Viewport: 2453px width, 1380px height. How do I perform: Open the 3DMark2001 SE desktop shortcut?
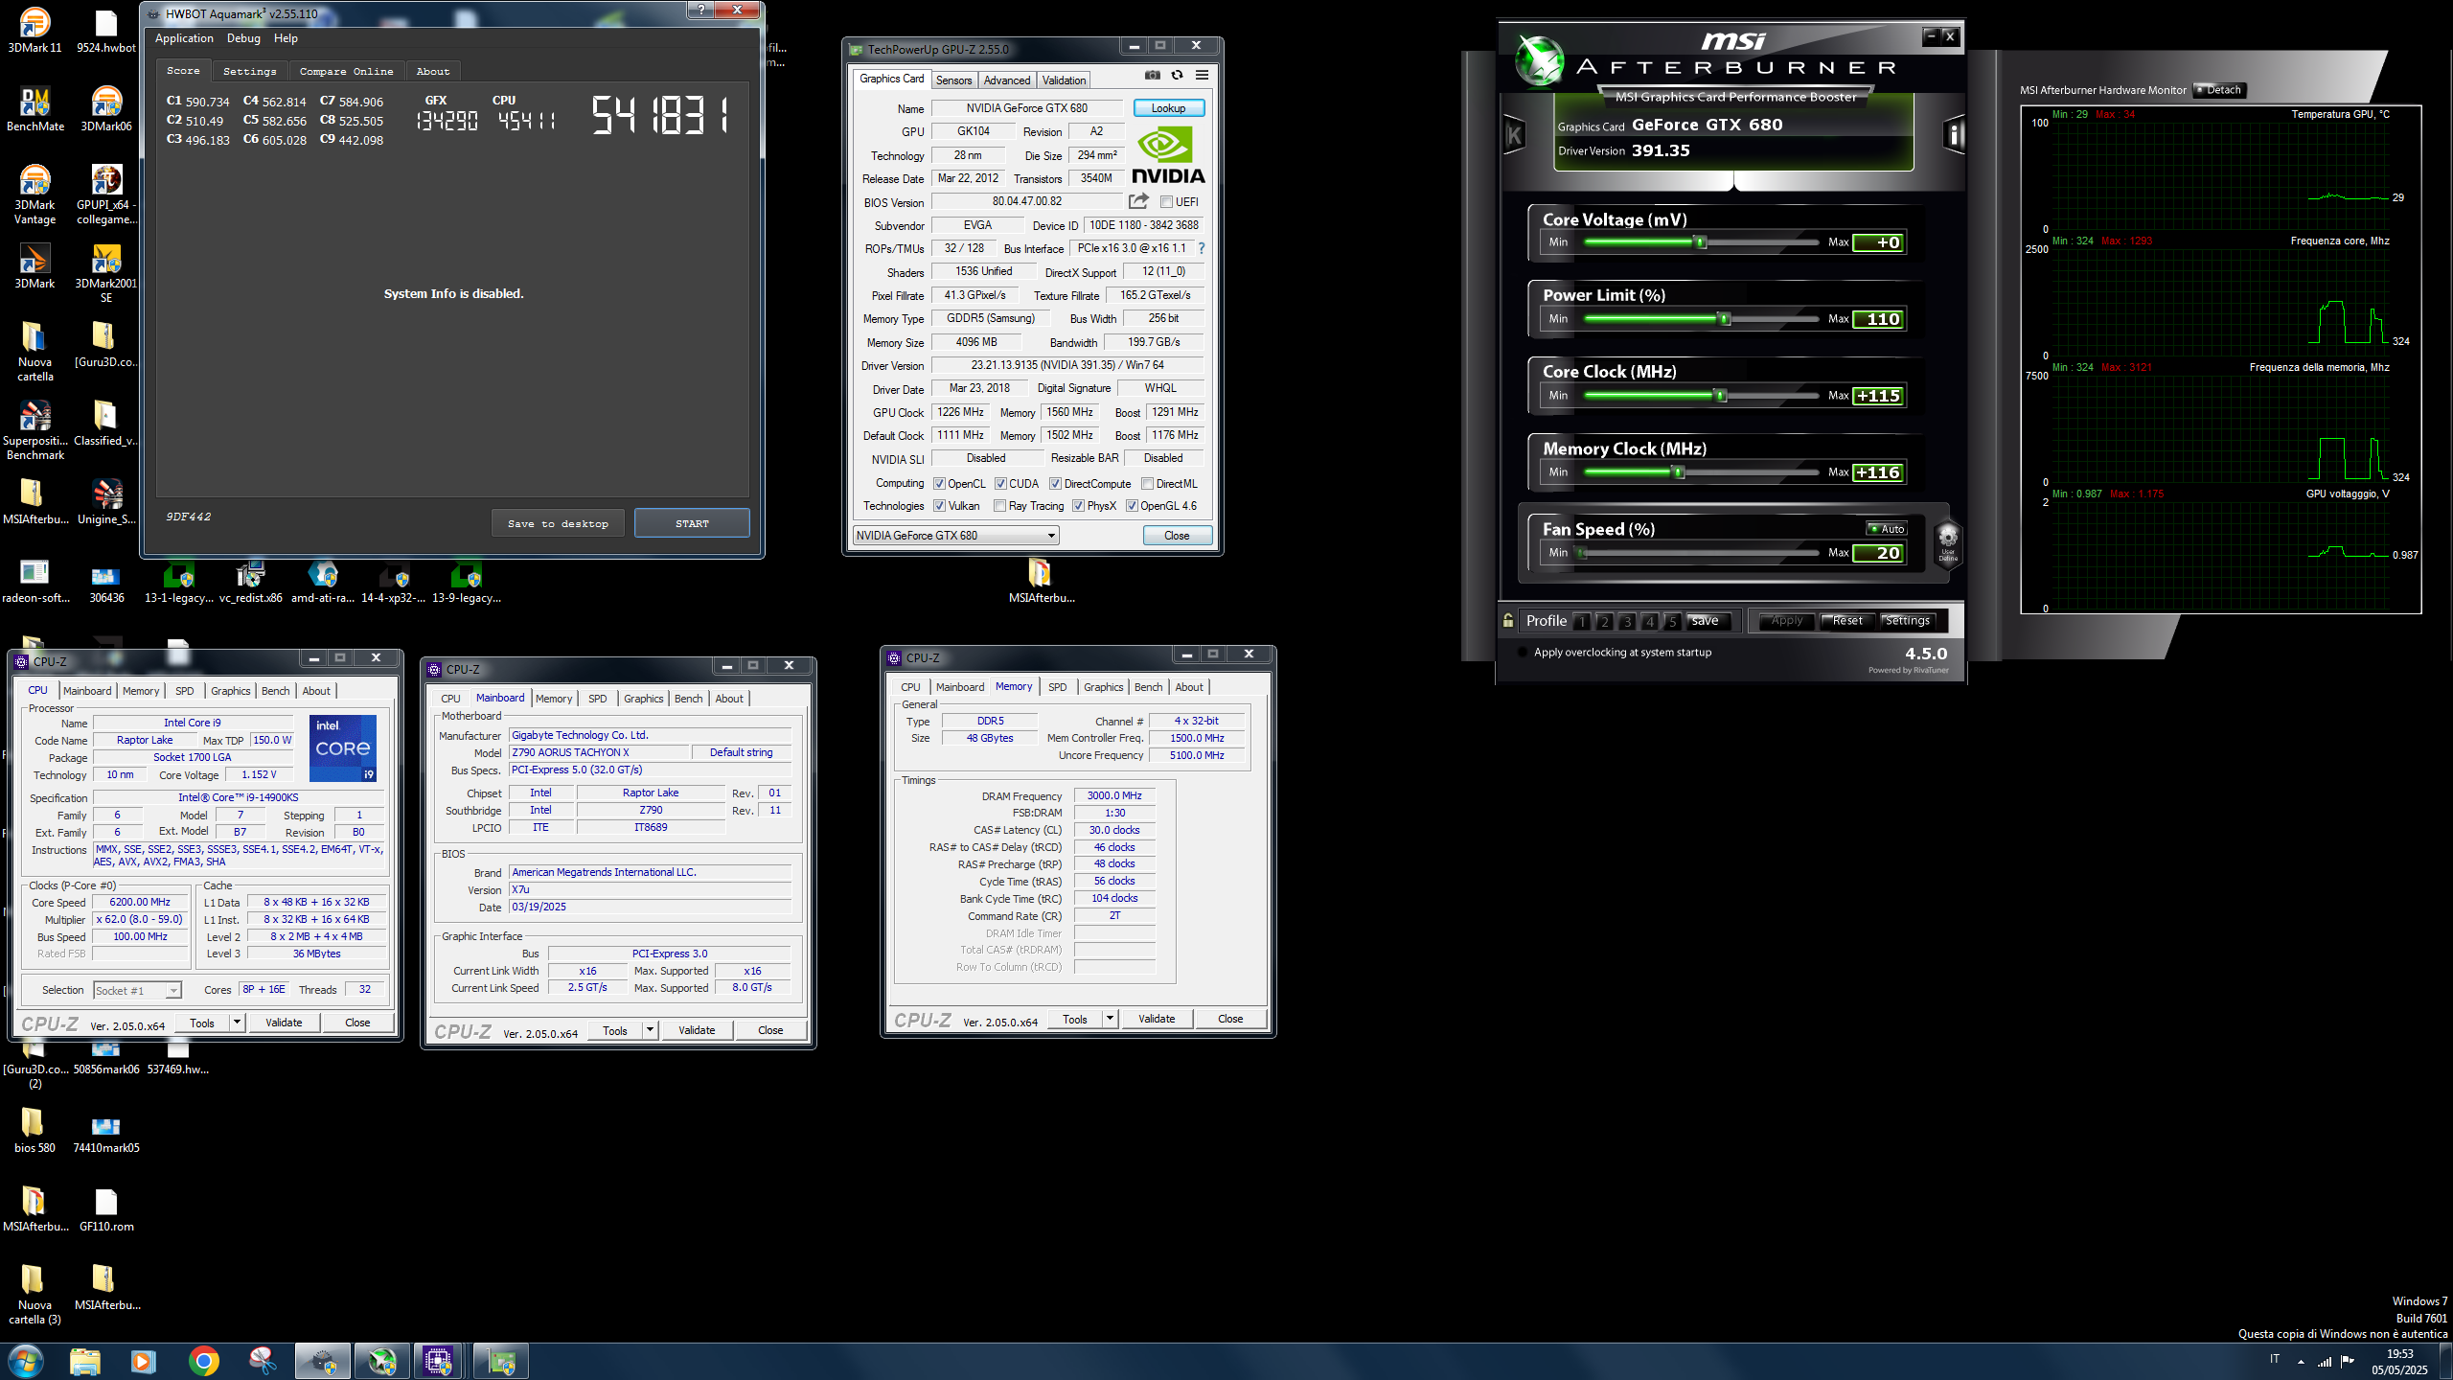tap(106, 272)
